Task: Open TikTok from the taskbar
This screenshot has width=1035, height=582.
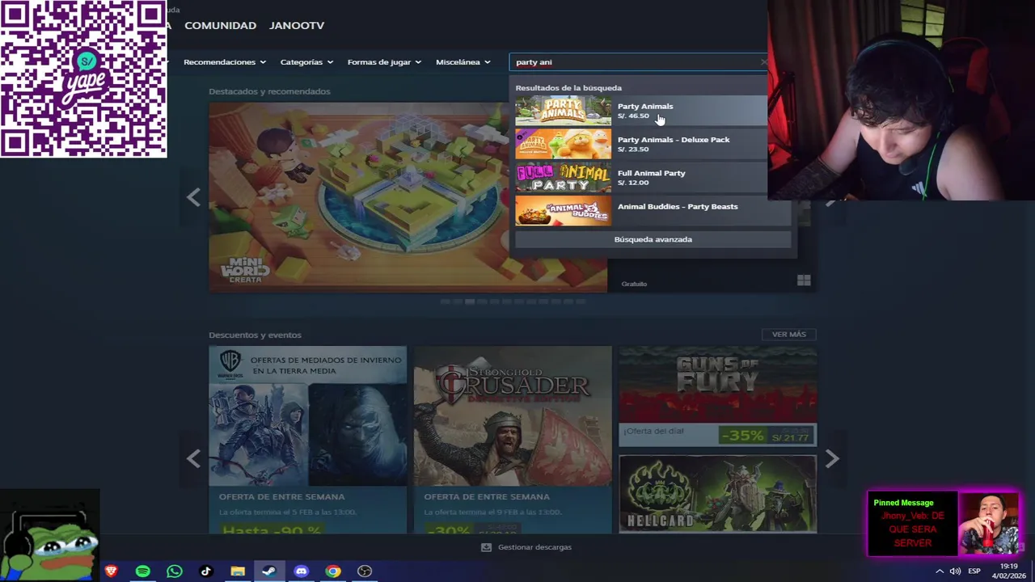Action: [x=206, y=571]
